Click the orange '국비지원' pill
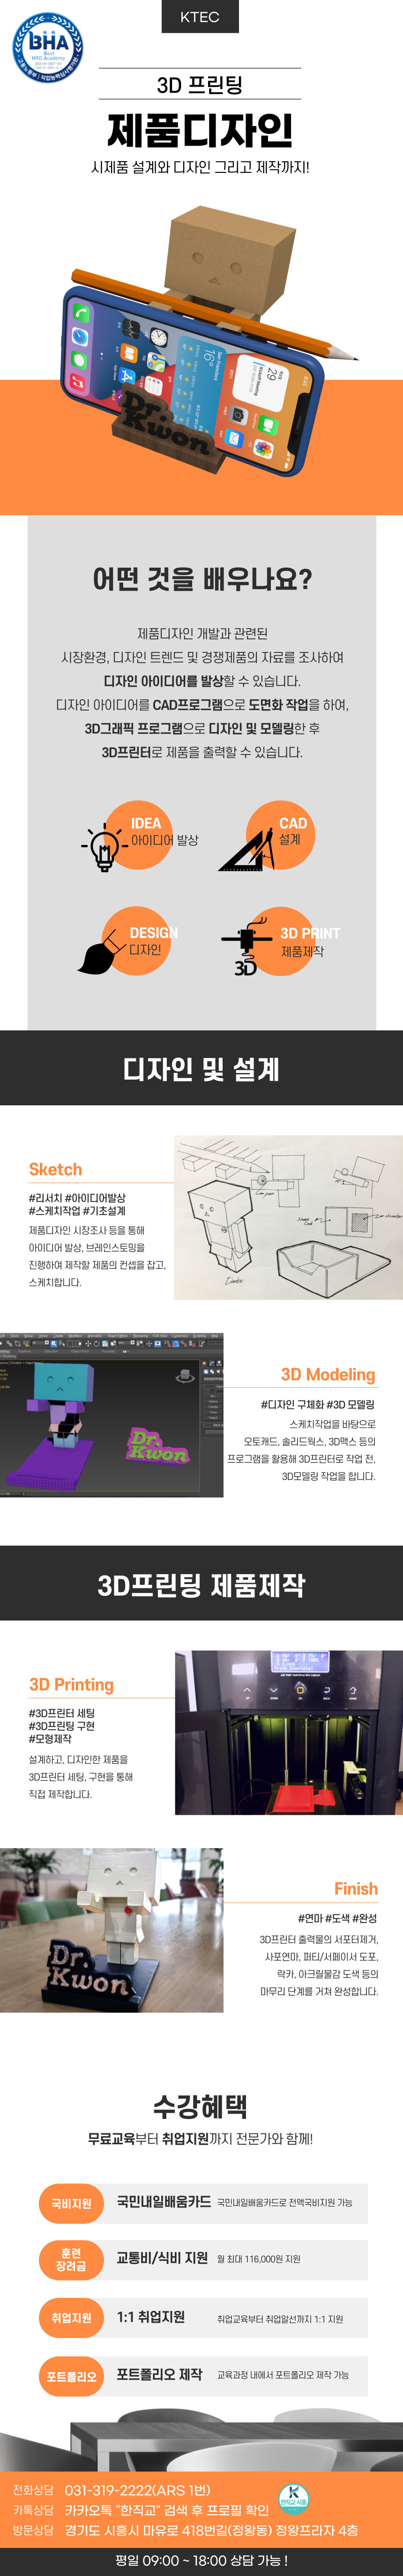The image size is (403, 2576). [x=71, y=2204]
